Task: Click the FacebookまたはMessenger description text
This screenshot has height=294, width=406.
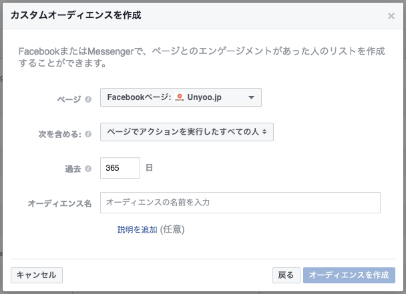Action: 202,57
